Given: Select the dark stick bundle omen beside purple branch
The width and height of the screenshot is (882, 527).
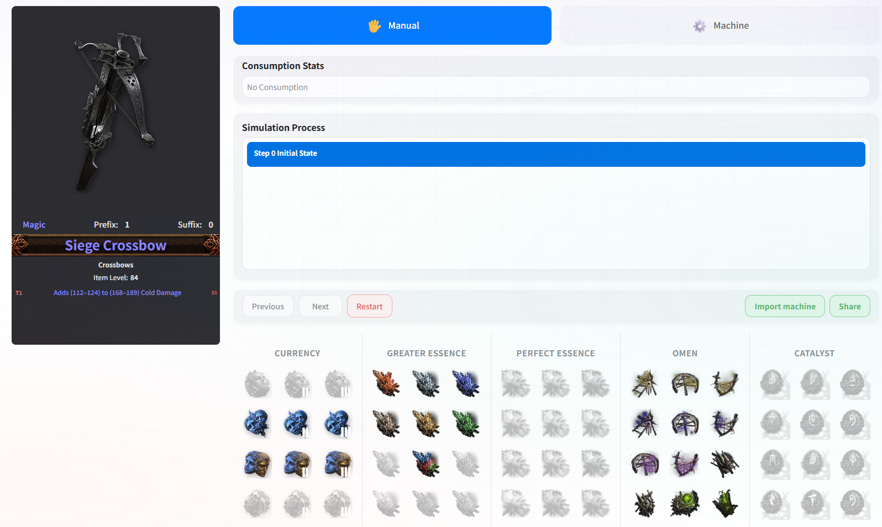Looking at the screenshot, I should pyautogui.click(x=725, y=463).
